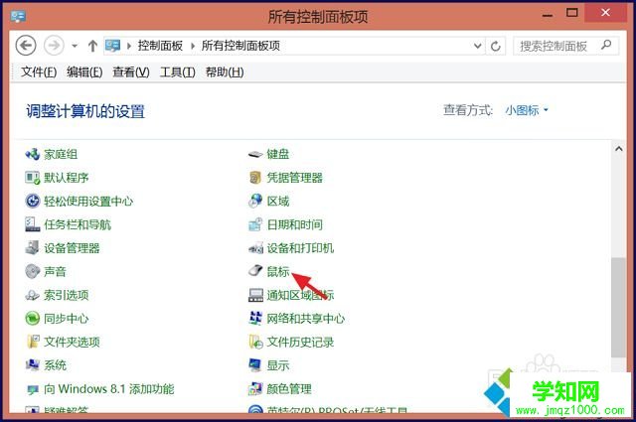Open the Notification Area Icons (通知区域图标) icon

click(x=255, y=295)
